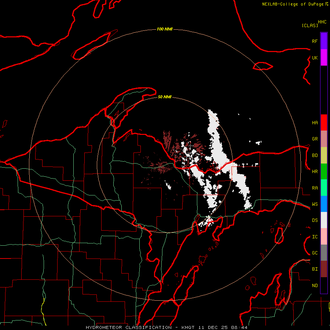Image resolution: width=330 pixels, height=330 pixels.
Task: Click the BD legend label
Action: click(315, 155)
